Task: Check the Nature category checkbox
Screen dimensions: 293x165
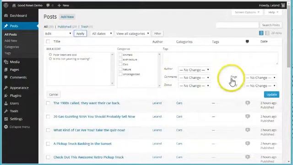Action: click(120, 69)
